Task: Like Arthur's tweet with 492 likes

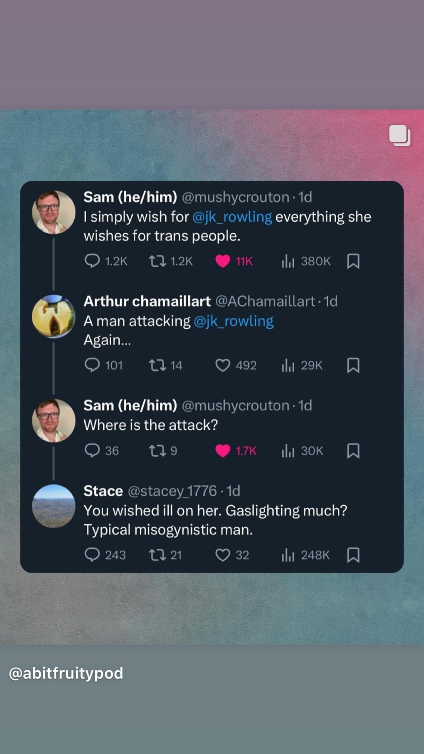Action: click(223, 365)
